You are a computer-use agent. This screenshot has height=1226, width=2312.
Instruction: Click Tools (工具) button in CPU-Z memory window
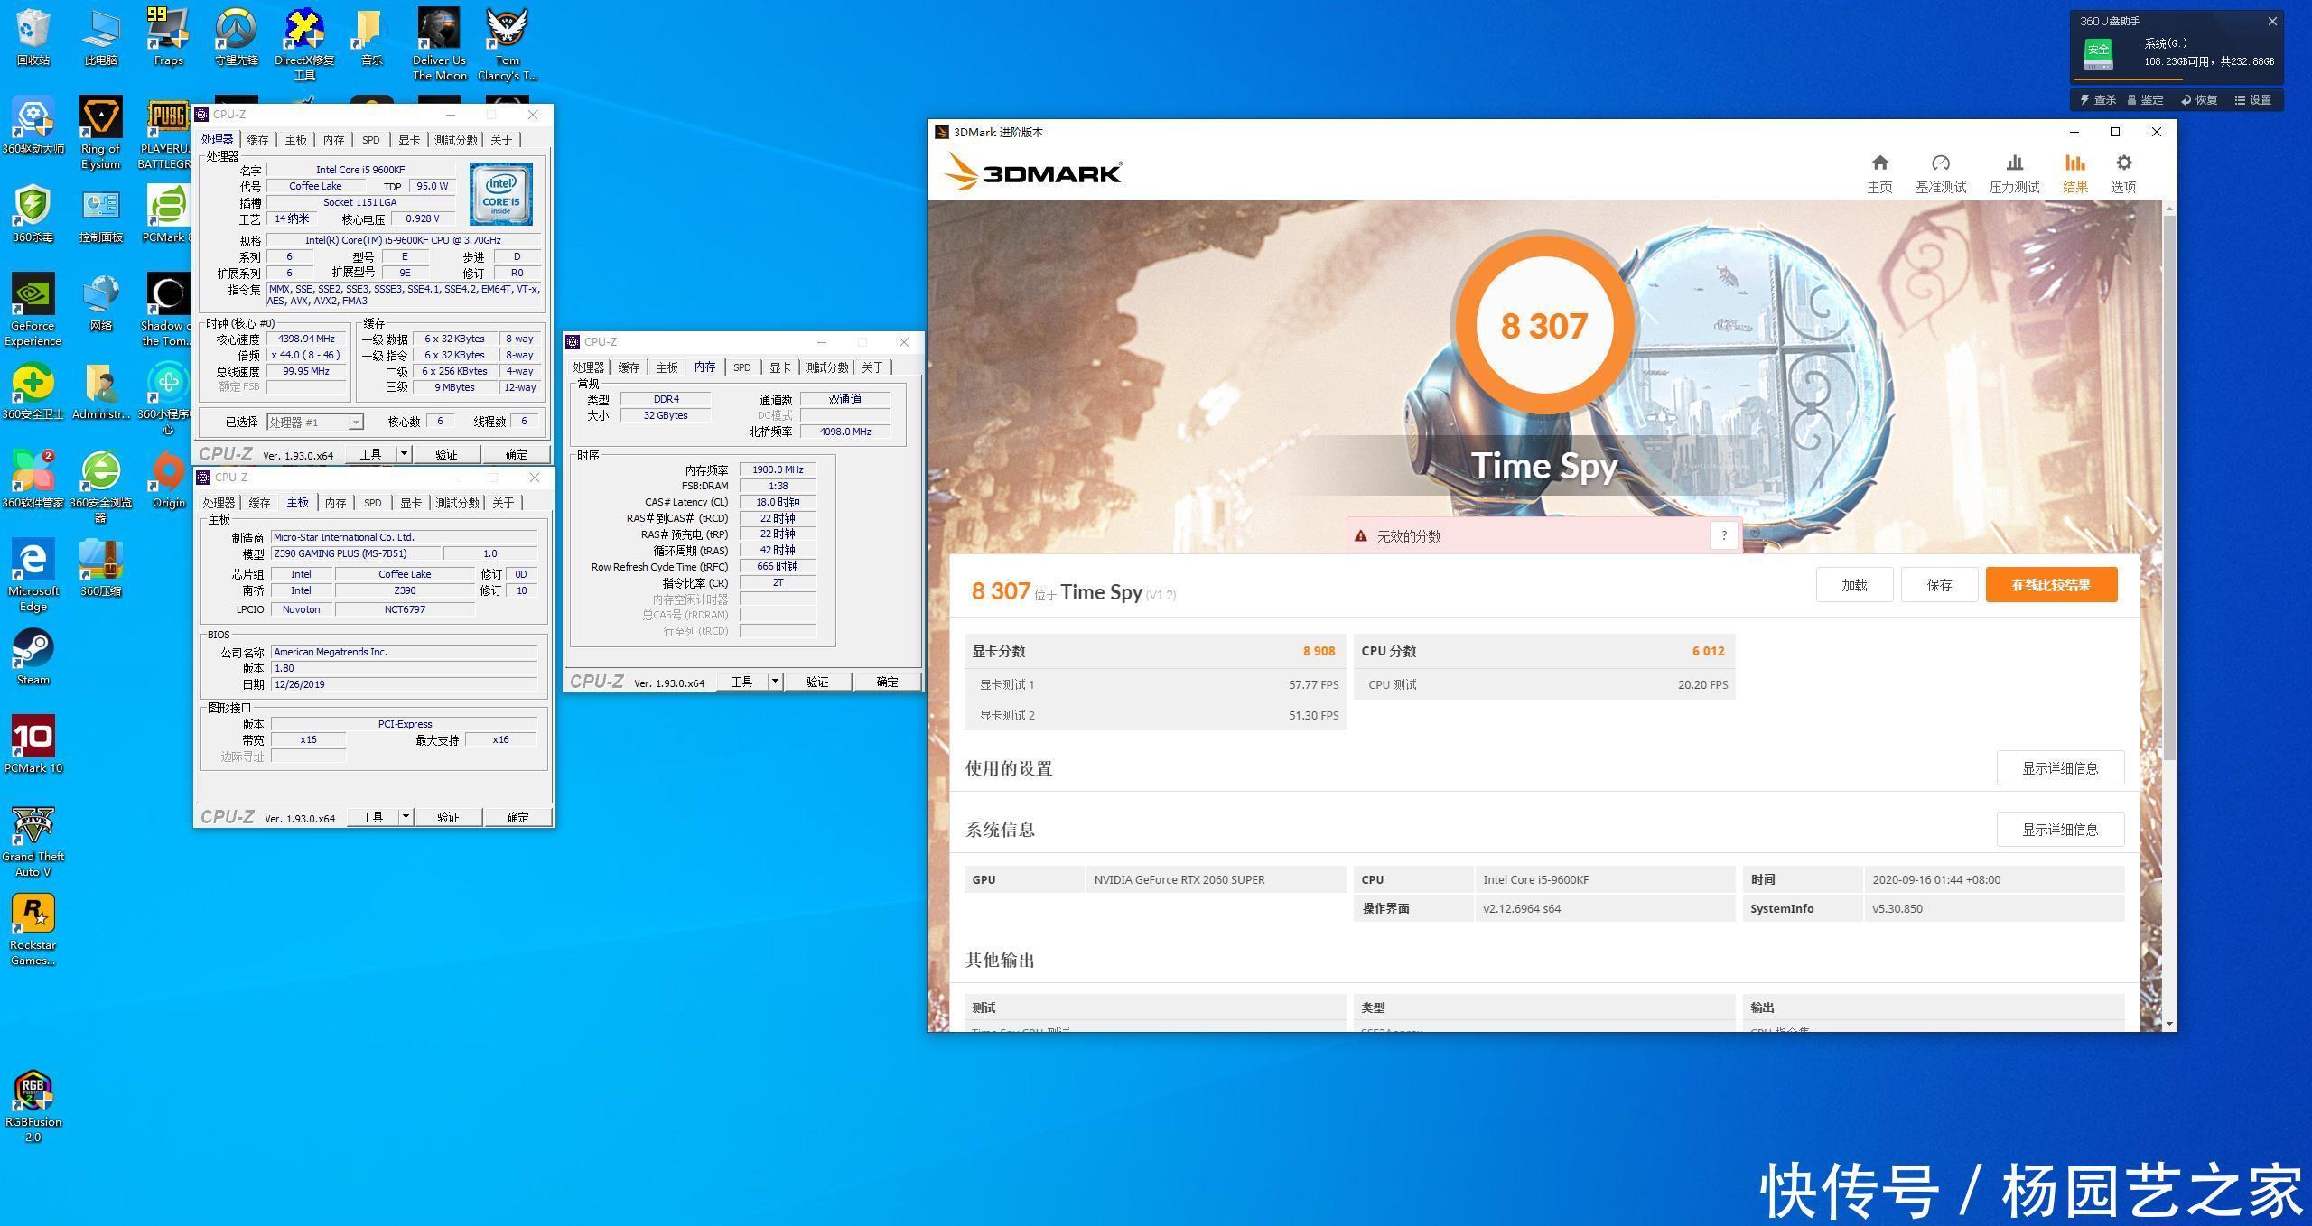(x=741, y=681)
